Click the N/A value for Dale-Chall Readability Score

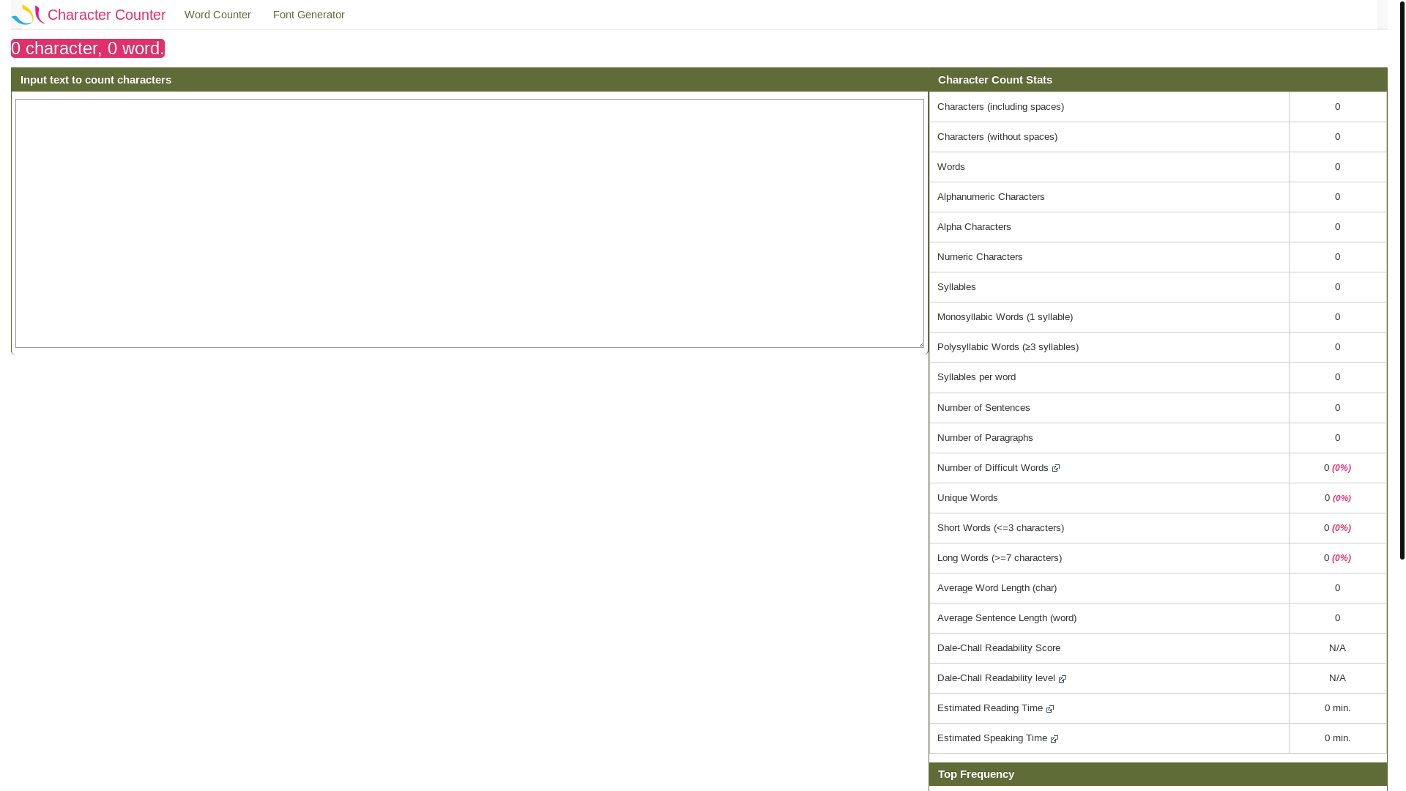pos(1337,648)
